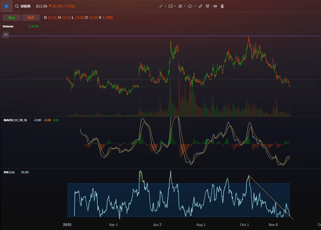Click the Buy button

point(12,17)
